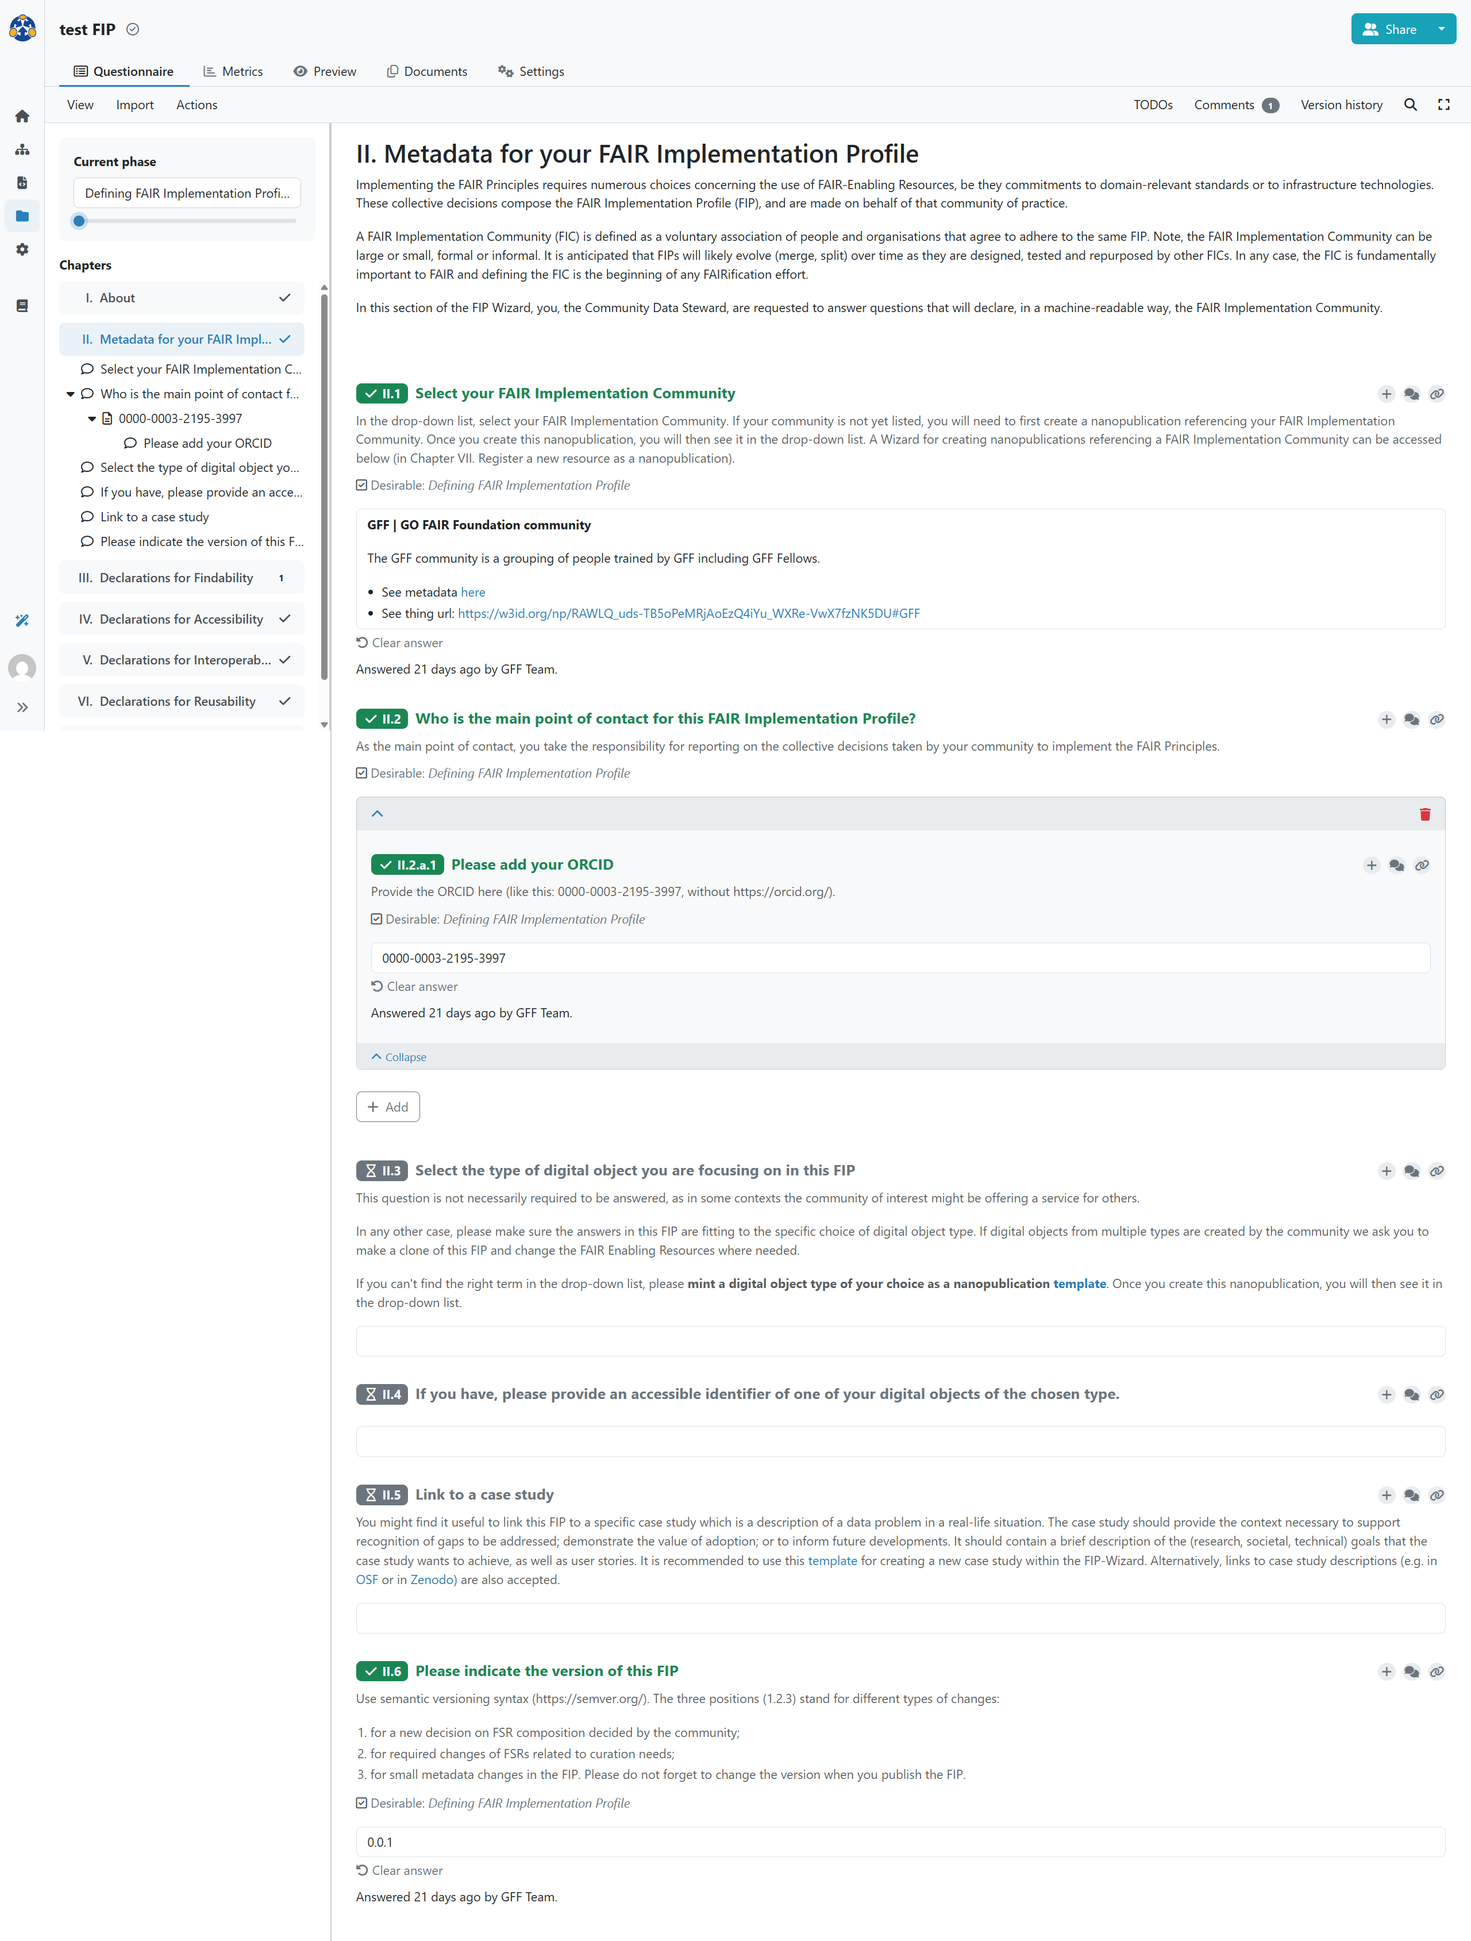Open the administration gear icon in sidebar

point(22,249)
